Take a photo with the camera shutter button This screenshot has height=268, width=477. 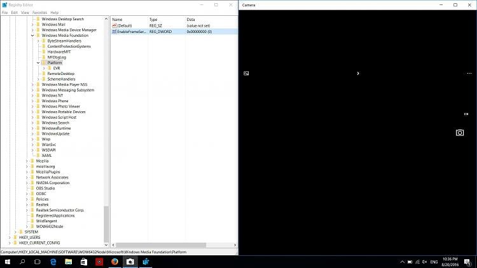[x=460, y=133]
